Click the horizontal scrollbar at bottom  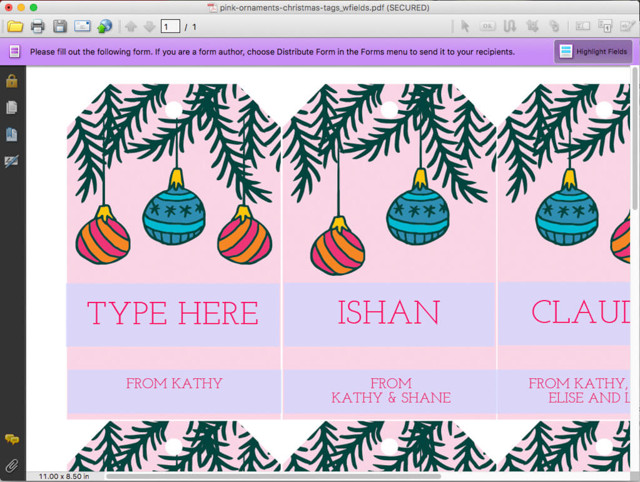click(x=273, y=476)
